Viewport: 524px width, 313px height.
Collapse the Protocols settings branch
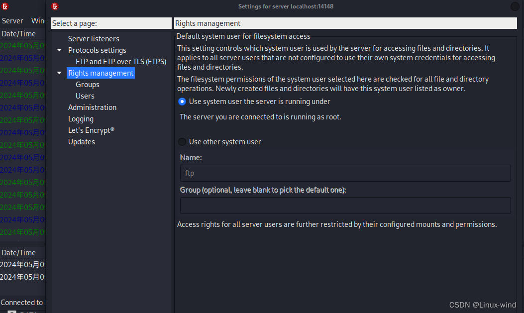pos(59,50)
